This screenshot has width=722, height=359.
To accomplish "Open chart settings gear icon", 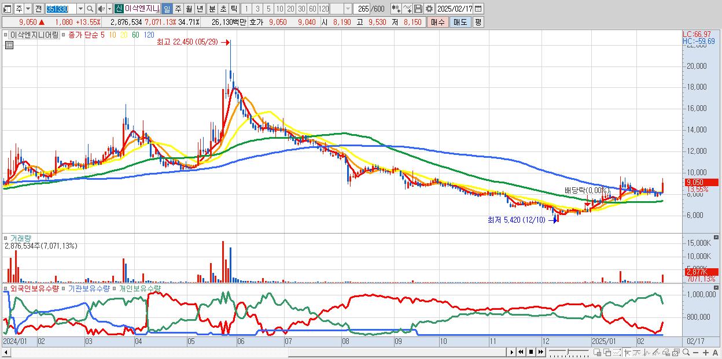I will click(x=429, y=9).
